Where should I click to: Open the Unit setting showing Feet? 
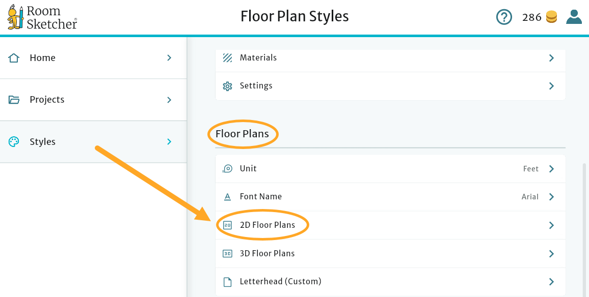click(390, 168)
